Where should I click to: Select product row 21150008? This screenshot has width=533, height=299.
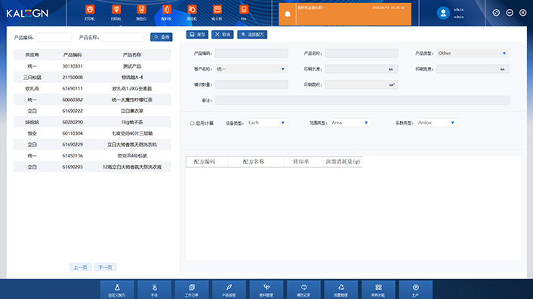(x=92, y=78)
